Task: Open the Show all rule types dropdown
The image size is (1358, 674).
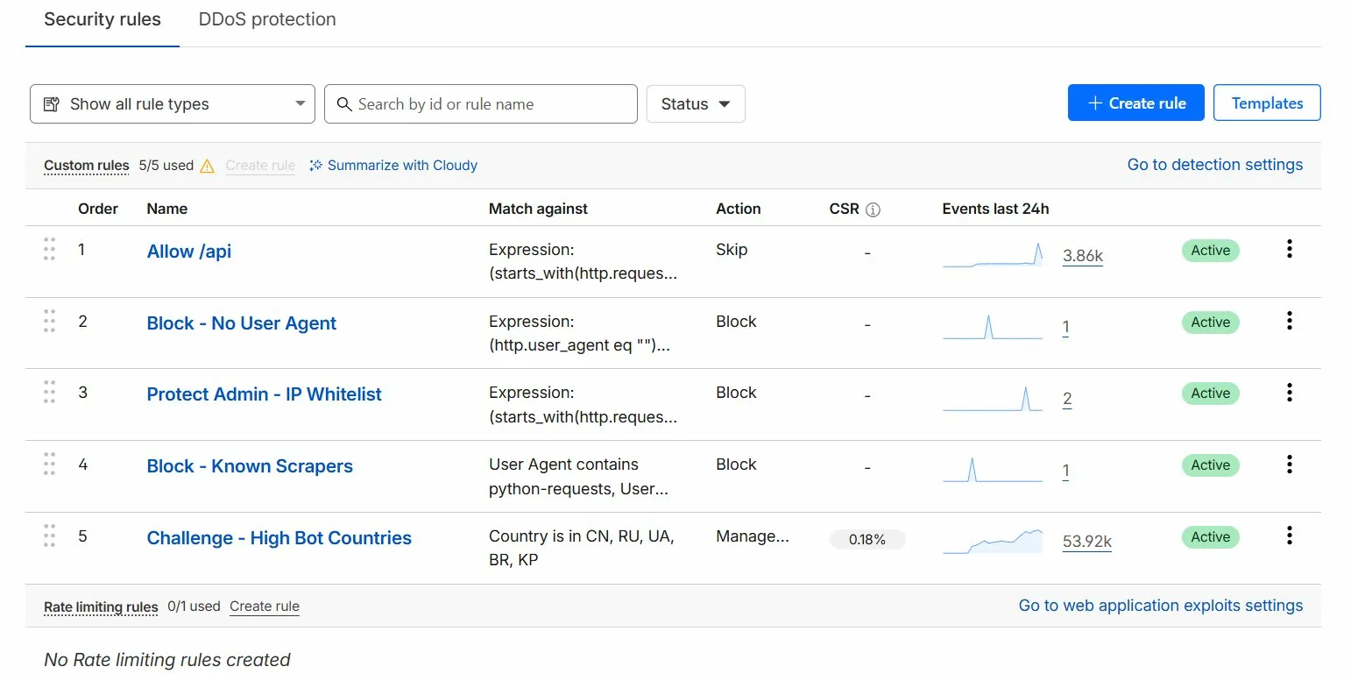Action: click(x=173, y=104)
